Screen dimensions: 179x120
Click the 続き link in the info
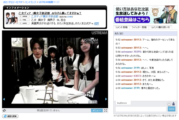click(x=97, y=23)
